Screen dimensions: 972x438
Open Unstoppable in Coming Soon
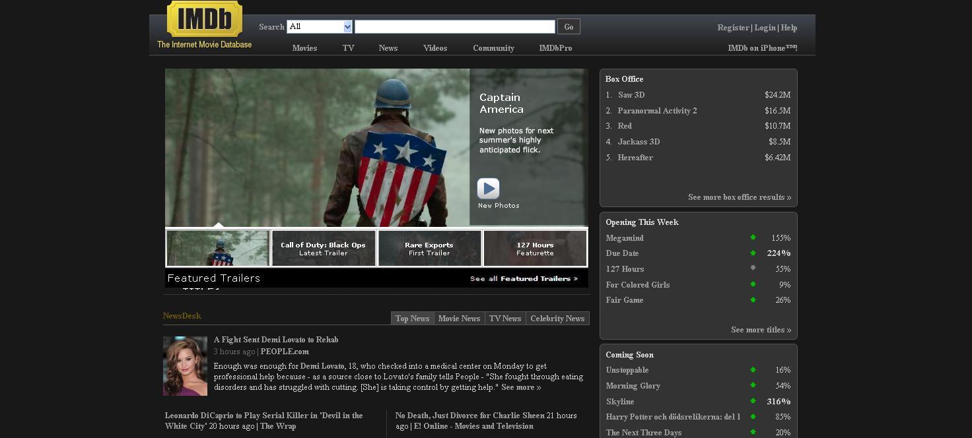(x=627, y=370)
